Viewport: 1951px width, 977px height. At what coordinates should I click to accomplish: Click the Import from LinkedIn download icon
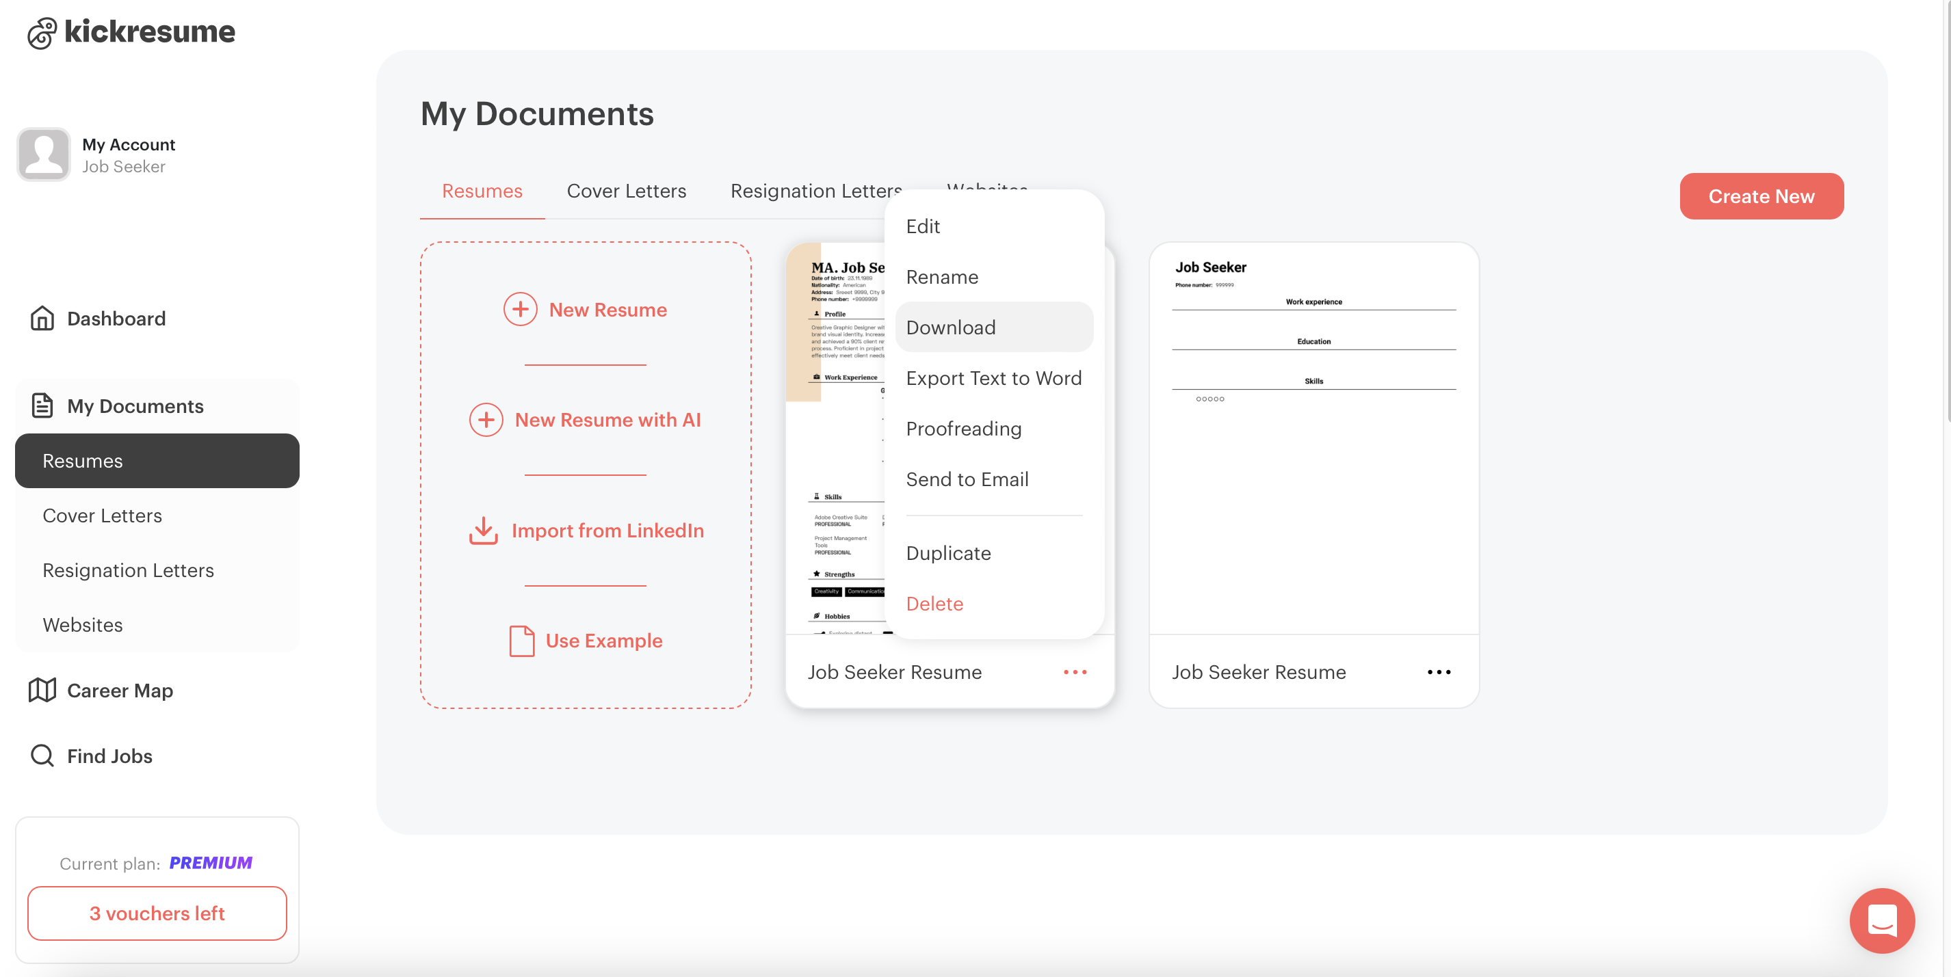click(x=483, y=531)
